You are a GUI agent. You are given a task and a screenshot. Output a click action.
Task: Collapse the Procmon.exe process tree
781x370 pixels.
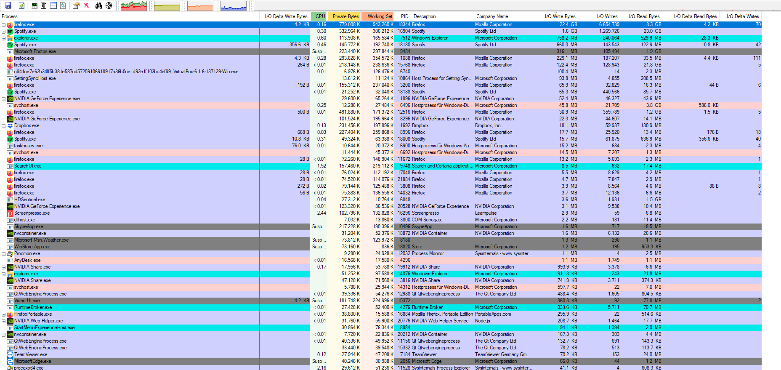(3, 254)
